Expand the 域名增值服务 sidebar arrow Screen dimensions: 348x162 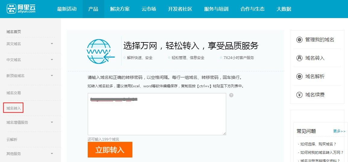[52, 122]
